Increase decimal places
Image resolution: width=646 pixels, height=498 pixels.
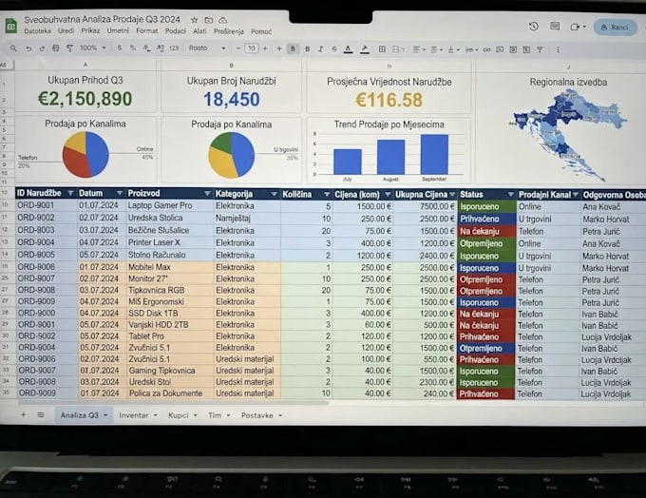pos(160,48)
